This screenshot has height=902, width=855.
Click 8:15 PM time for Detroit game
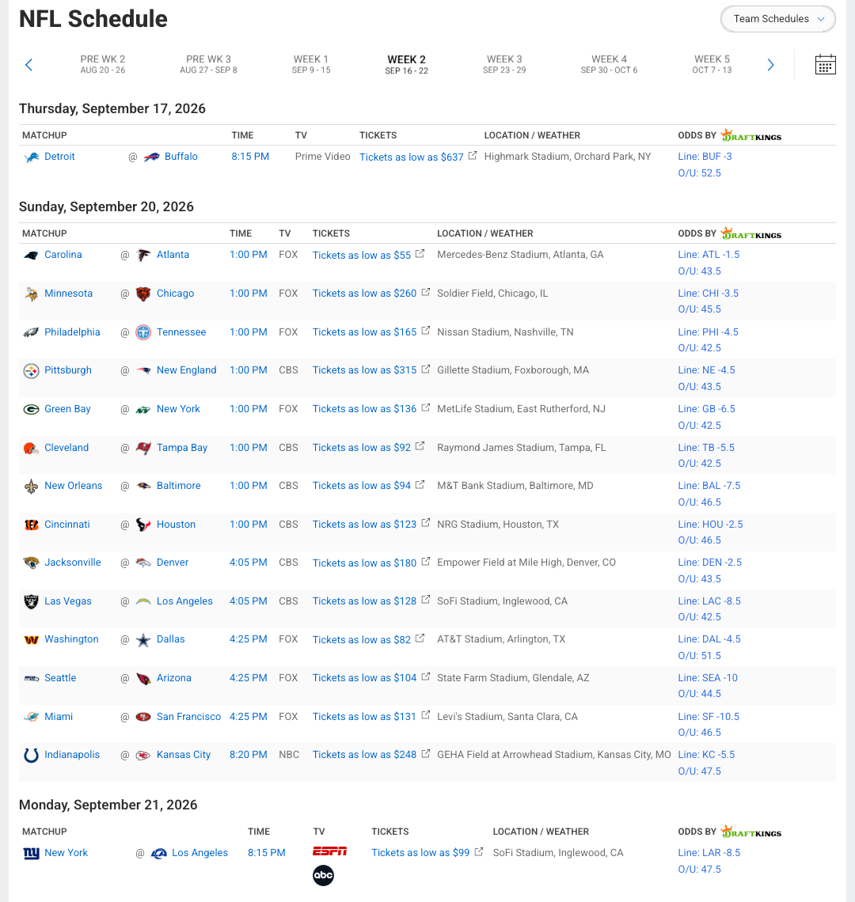point(250,157)
